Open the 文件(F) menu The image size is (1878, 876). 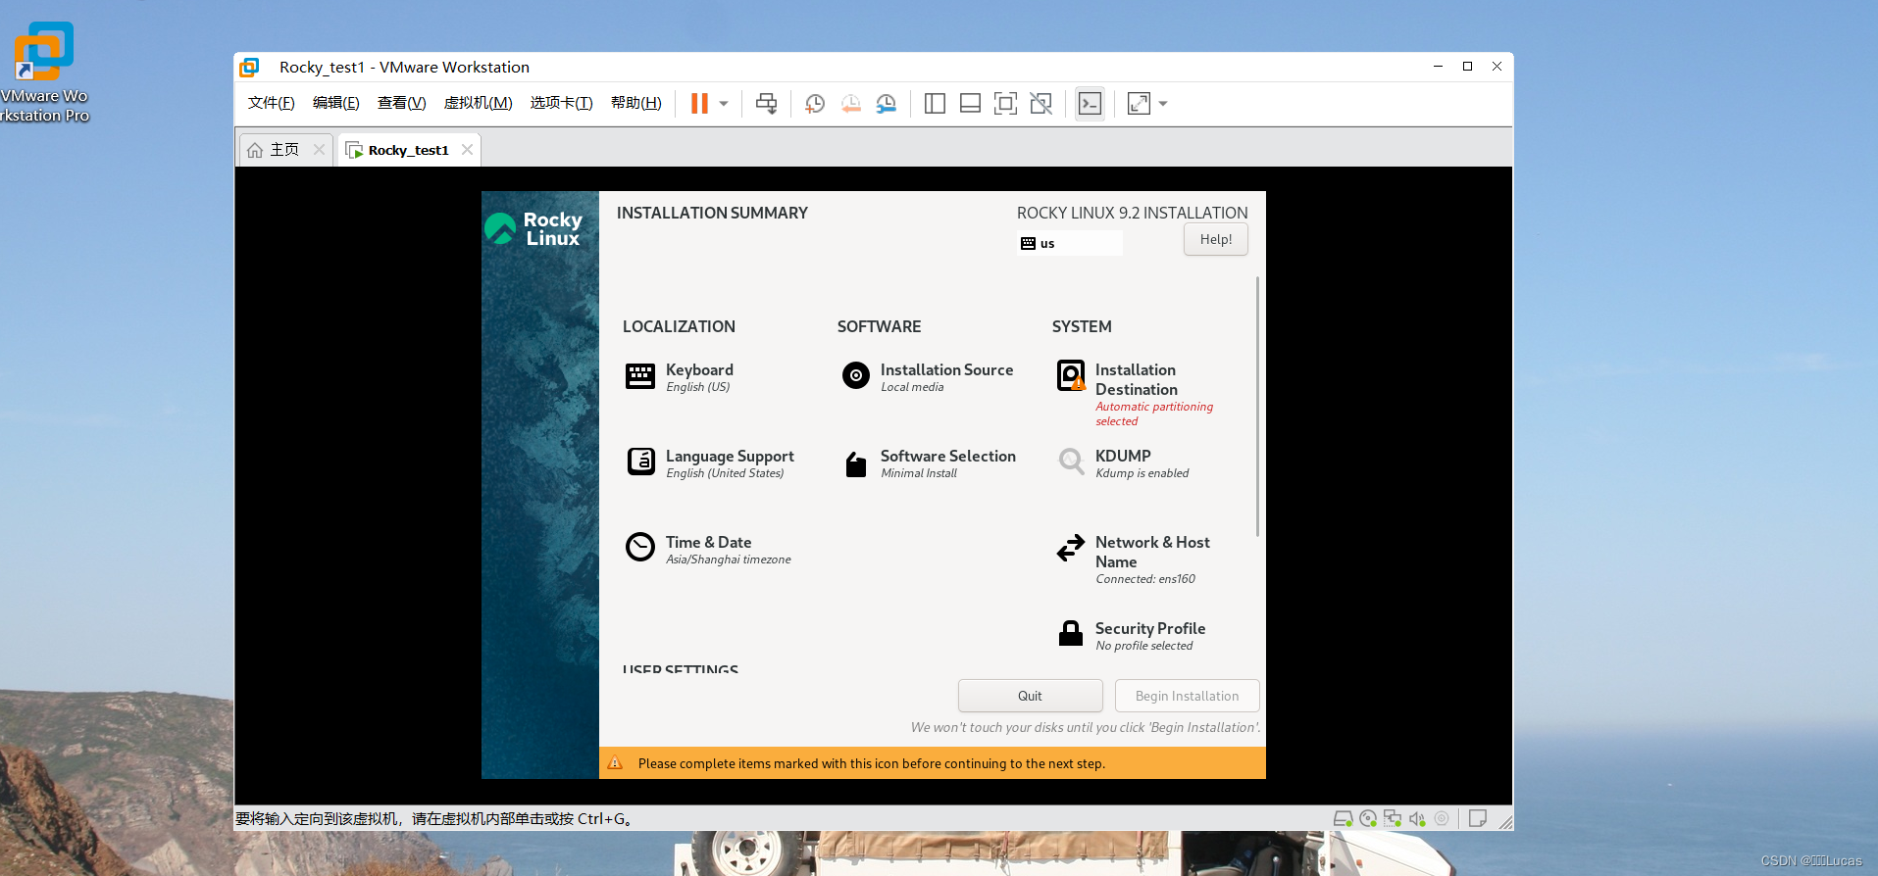coord(272,103)
